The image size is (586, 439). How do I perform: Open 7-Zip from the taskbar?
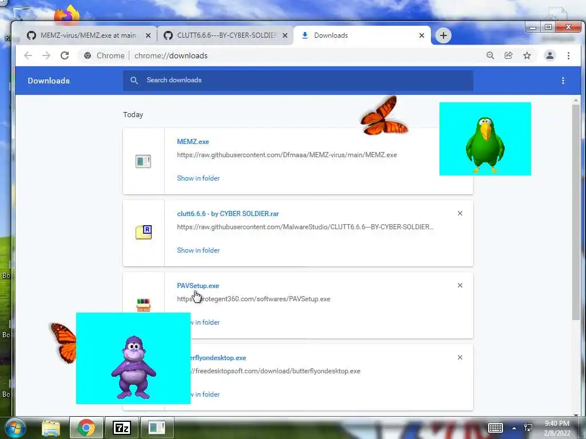[122, 428]
